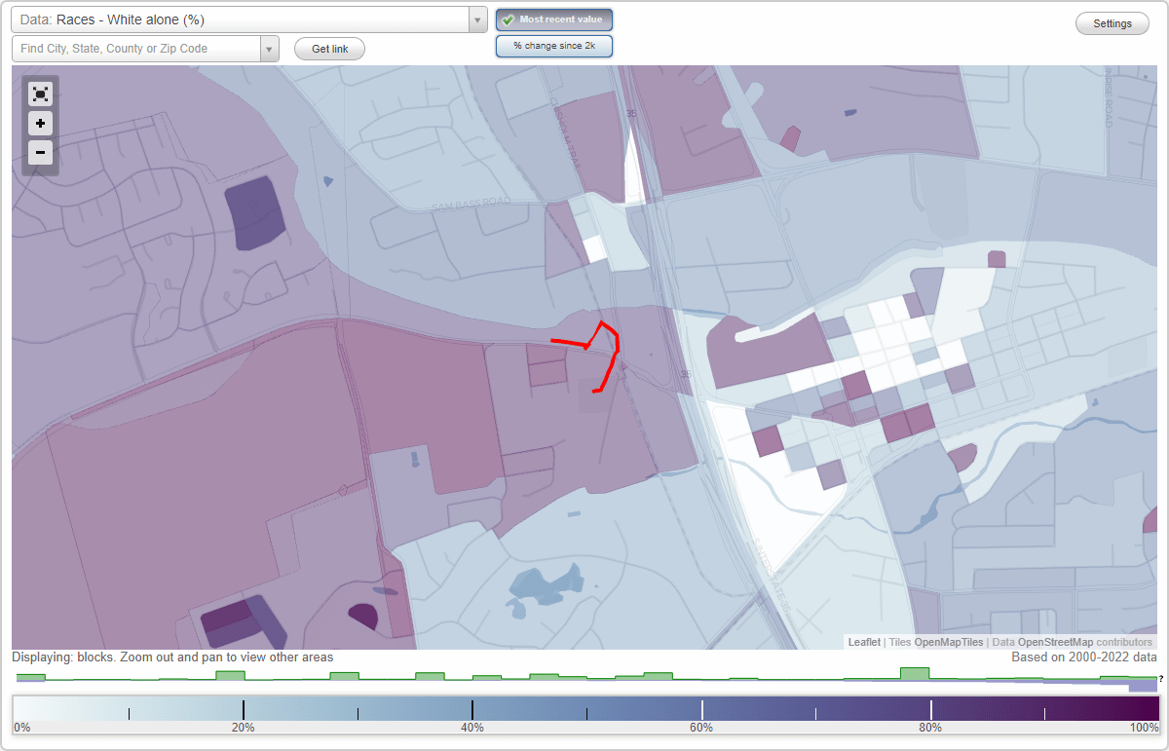Click the question mark beside the histogram
1169x751 pixels.
click(1161, 679)
